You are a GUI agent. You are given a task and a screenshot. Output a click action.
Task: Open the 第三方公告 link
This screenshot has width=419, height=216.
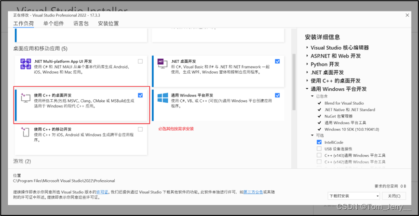[253, 192]
